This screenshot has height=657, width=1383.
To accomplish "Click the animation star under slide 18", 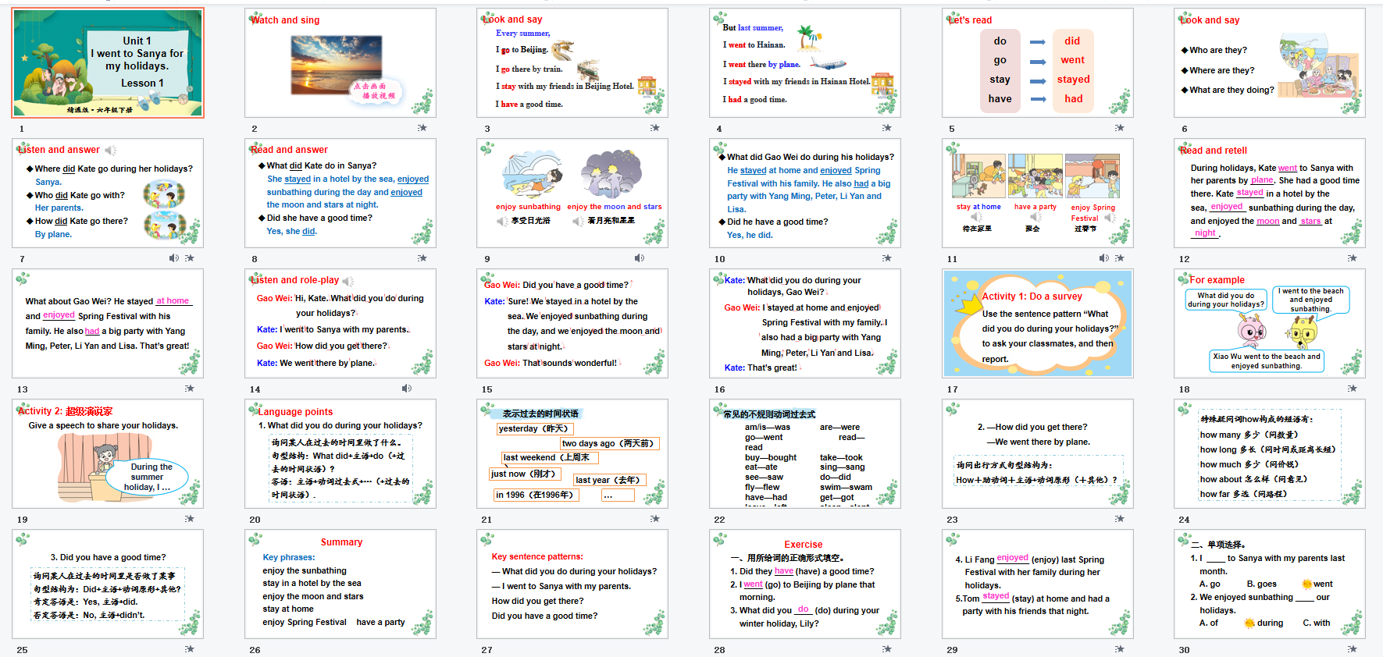I will point(1351,388).
